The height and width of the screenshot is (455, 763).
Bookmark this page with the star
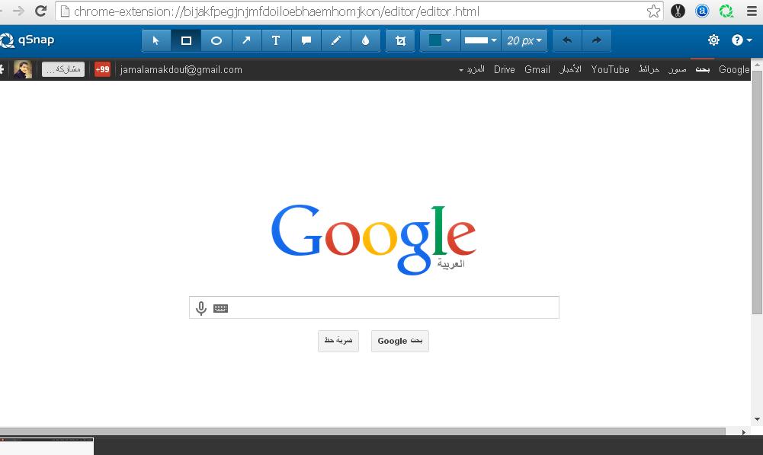tap(653, 11)
